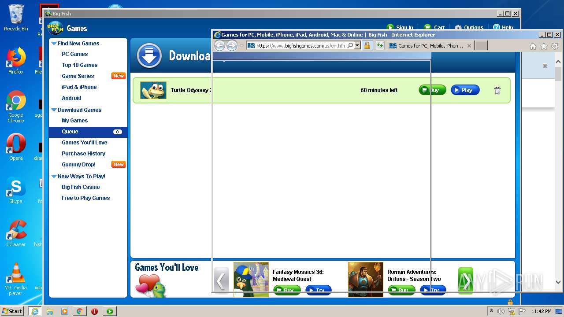Open Help in Big Fish header
This screenshot has width=564, height=317.
pos(503,27)
